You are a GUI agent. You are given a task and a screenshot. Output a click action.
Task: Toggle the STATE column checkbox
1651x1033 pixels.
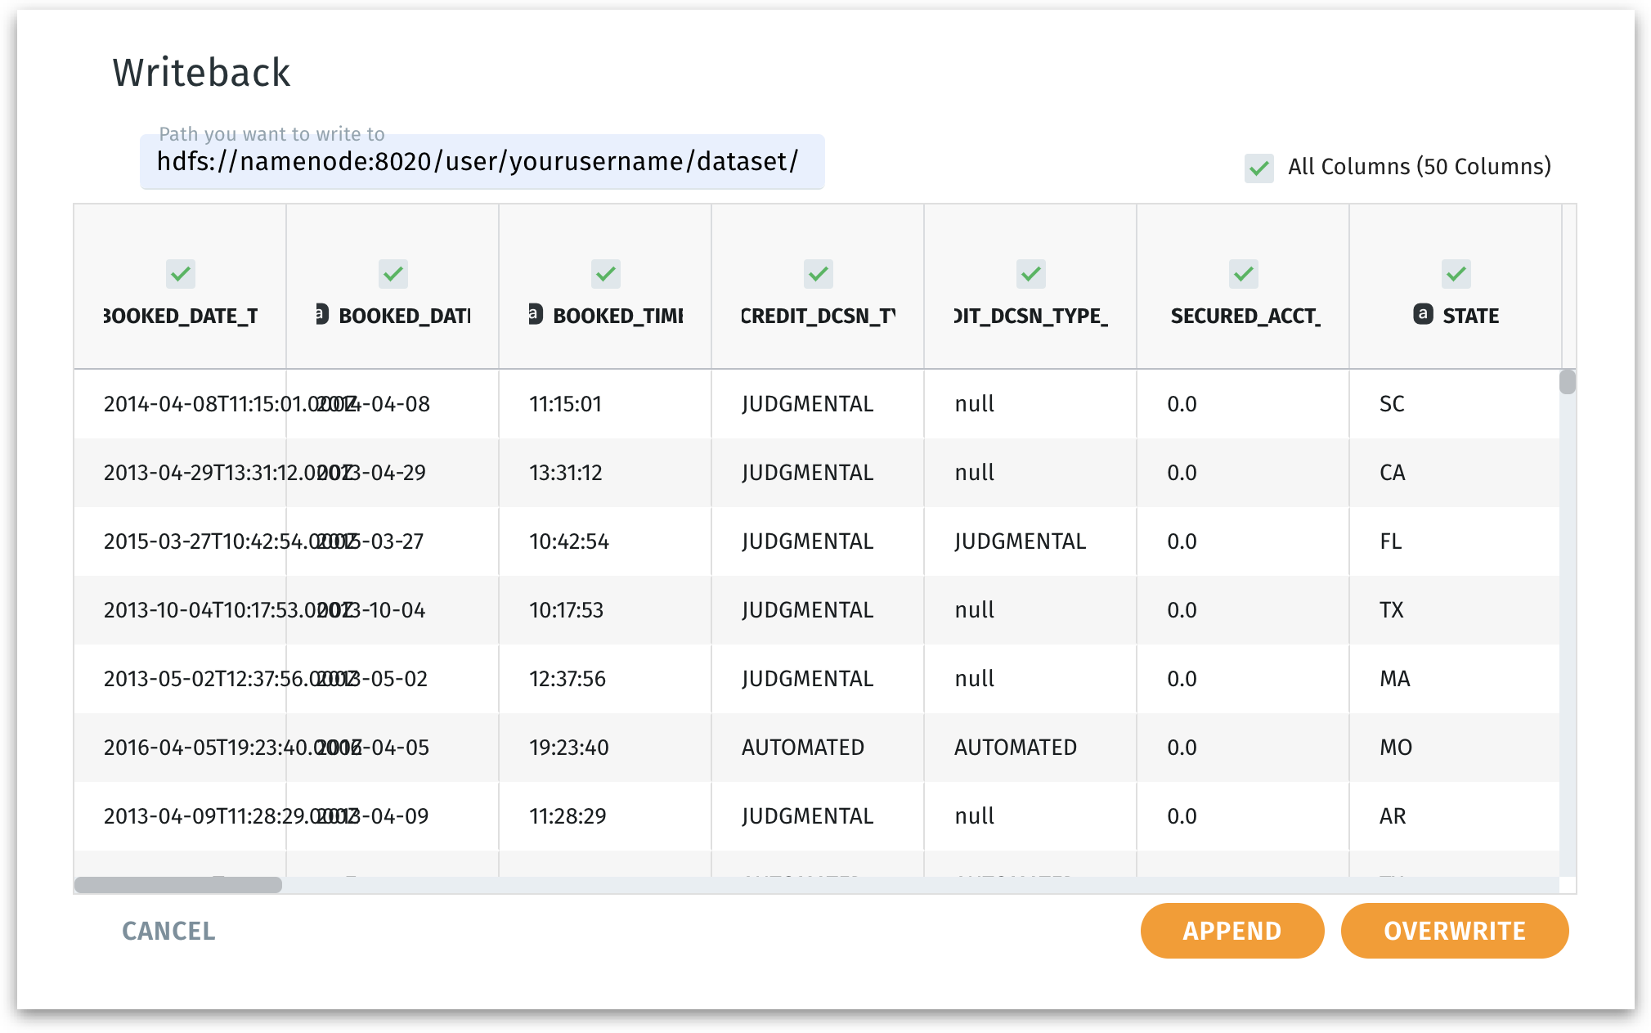pyautogui.click(x=1456, y=274)
